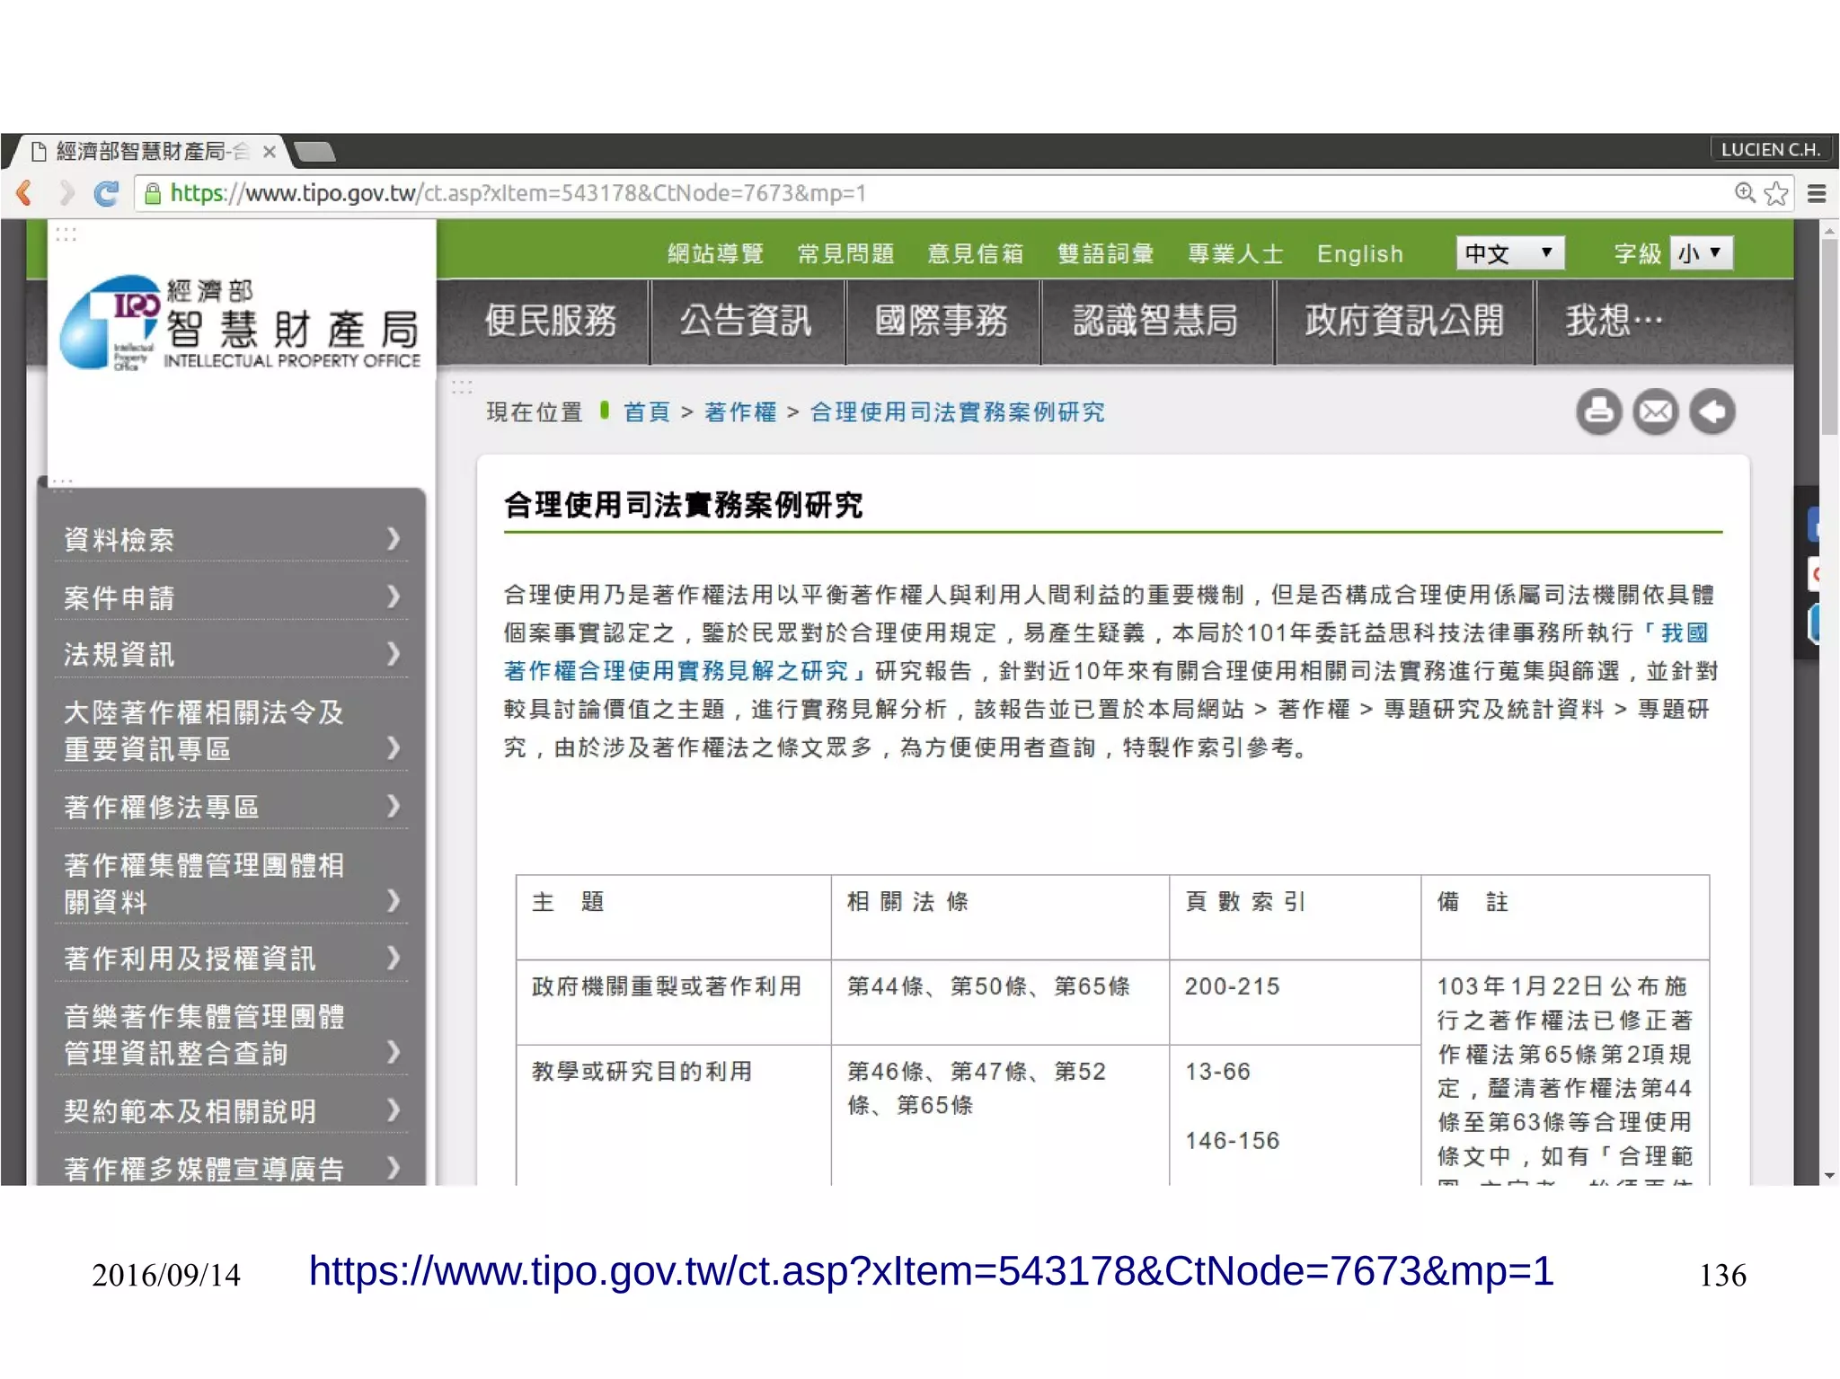Click the 著作權 breadcrumb link
The width and height of the screenshot is (1840, 1379).
click(x=740, y=412)
